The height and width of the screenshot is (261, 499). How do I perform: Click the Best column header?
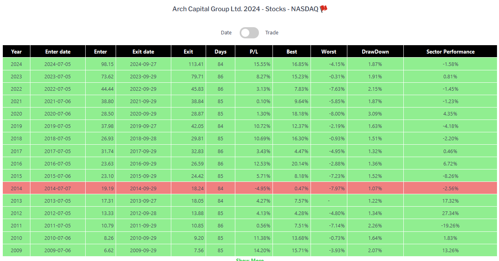[292, 52]
